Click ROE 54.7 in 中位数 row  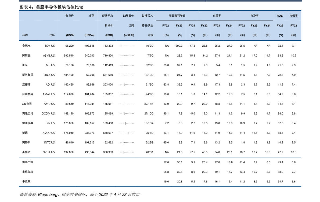pos(281,182)
